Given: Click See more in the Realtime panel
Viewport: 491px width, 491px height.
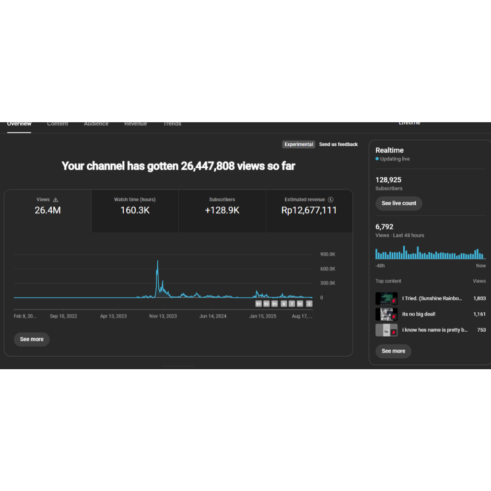Looking at the screenshot, I should point(393,351).
